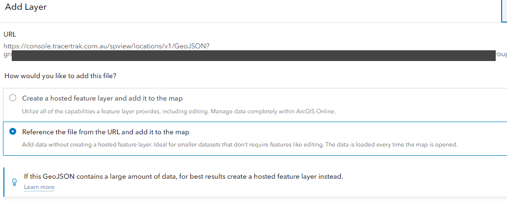Click the lightbulb tip icon
The image size is (507, 207).
coord(14,182)
